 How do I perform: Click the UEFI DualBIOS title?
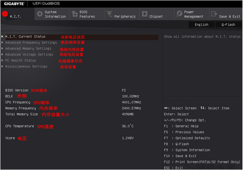click(x=46, y=3)
